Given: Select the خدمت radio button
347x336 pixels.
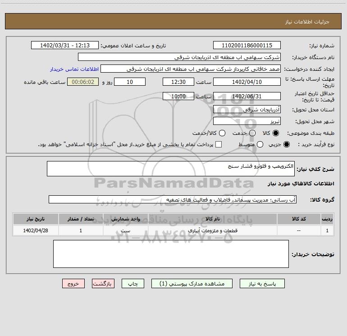Looking at the screenshot, I should point(252,133).
